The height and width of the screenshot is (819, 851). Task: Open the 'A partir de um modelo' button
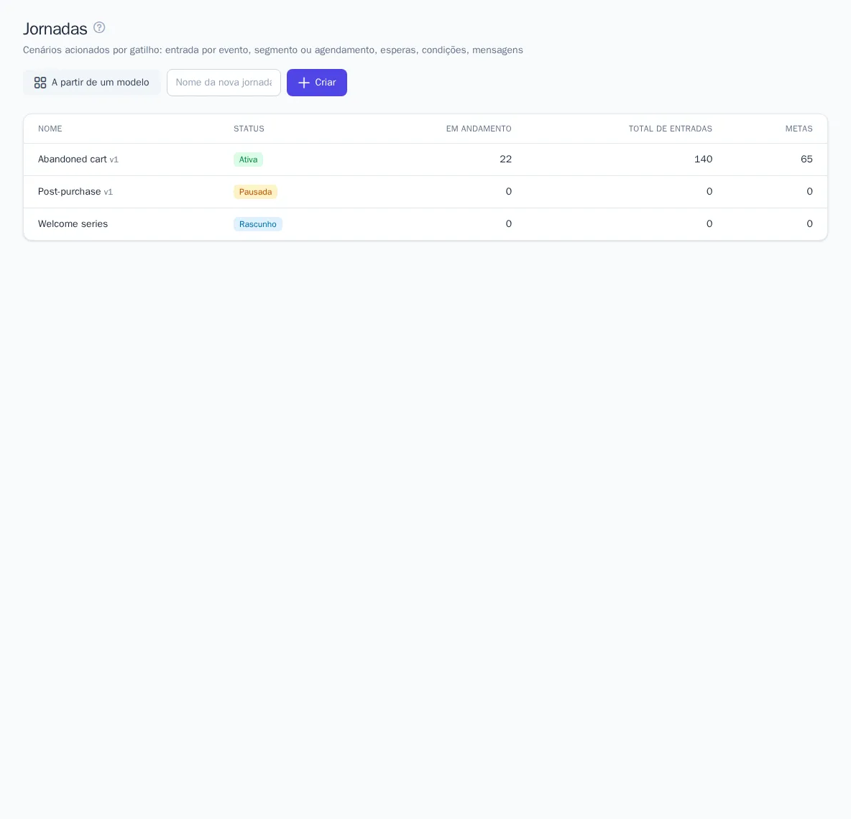92,83
